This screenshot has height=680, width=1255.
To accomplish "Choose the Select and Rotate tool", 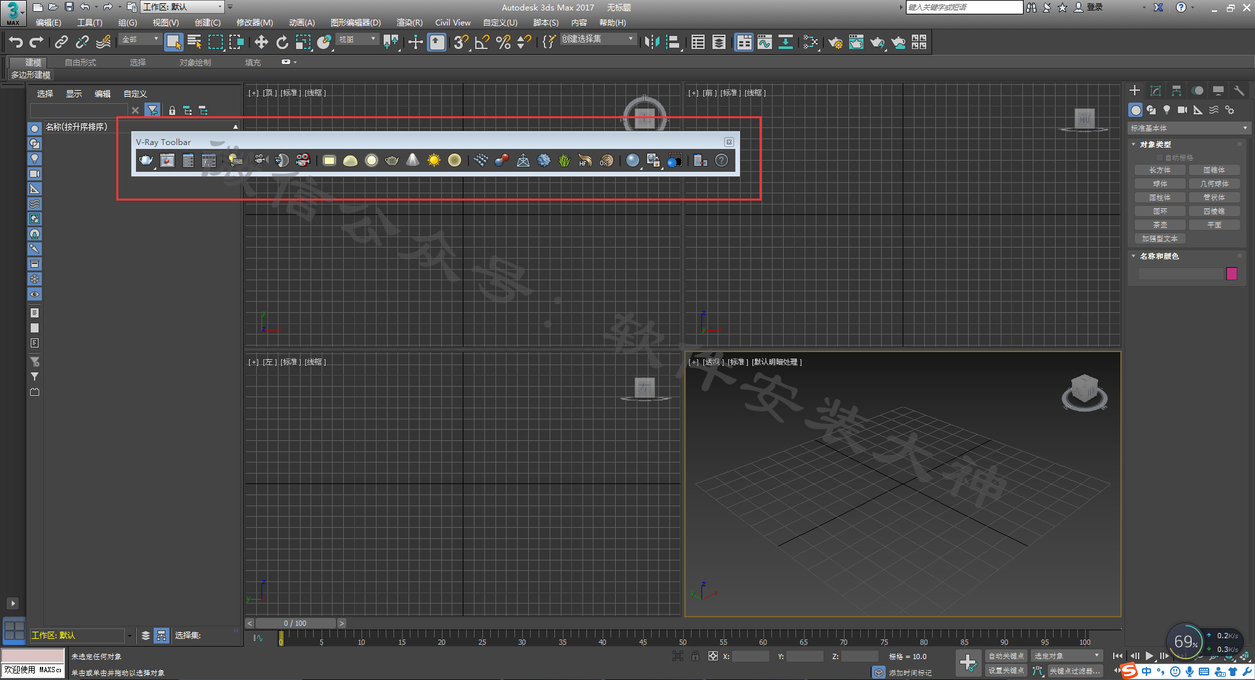I will pyautogui.click(x=282, y=42).
